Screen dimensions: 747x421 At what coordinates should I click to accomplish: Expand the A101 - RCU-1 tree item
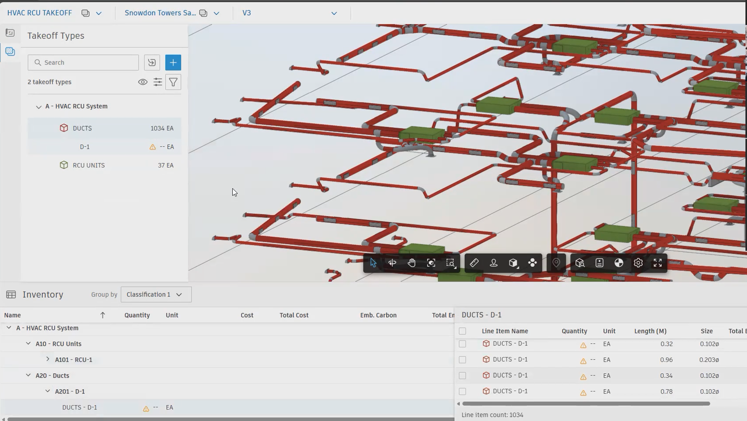[48, 359]
